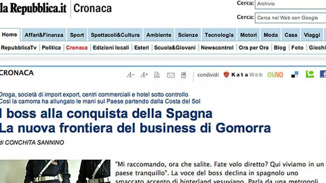Share article on Facebook
Image resolution: width=326 pixels, height=183 pixels.
[x=323, y=74]
